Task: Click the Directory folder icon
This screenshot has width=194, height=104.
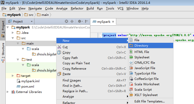Action: click(x=131, y=45)
